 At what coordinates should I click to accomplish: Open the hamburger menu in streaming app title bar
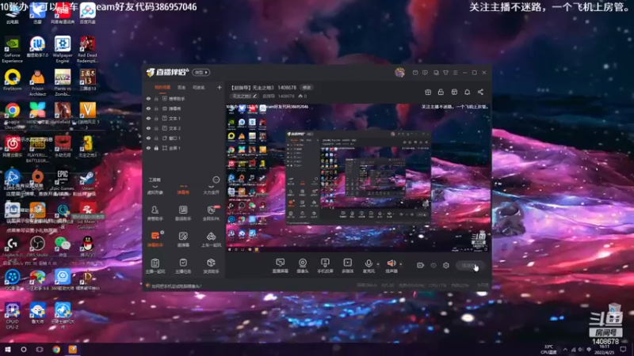(455, 73)
